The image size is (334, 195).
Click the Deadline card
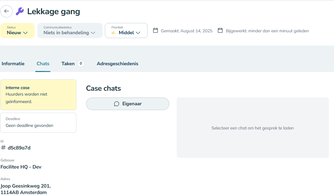[x=38, y=123]
